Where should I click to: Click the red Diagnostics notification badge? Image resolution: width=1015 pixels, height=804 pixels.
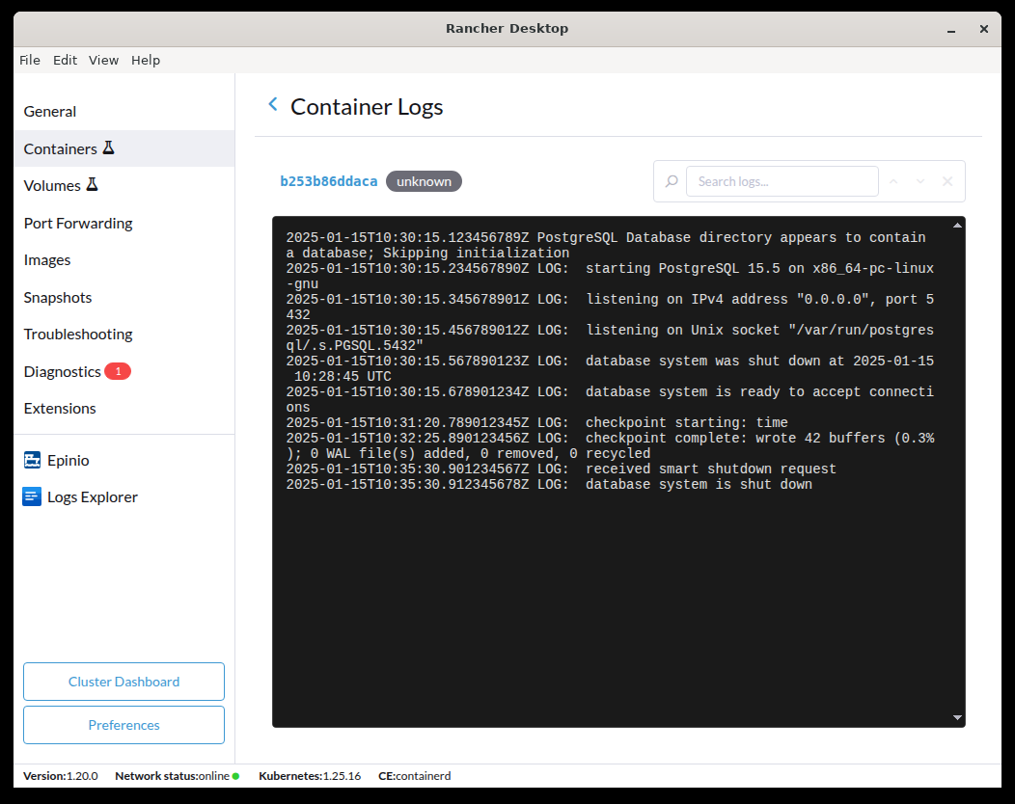(119, 370)
